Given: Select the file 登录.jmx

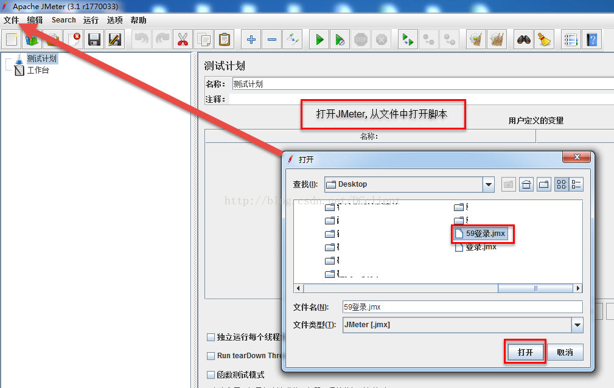Looking at the screenshot, I should pos(476,248).
